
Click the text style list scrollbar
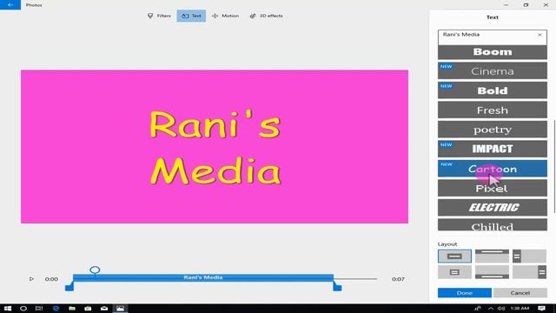click(x=554, y=167)
